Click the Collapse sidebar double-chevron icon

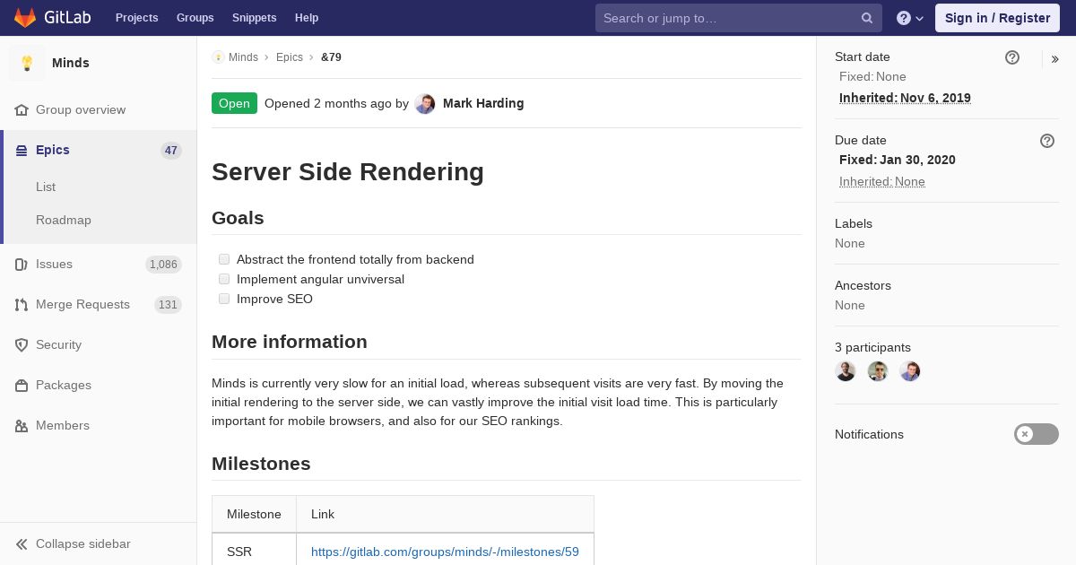(22, 544)
